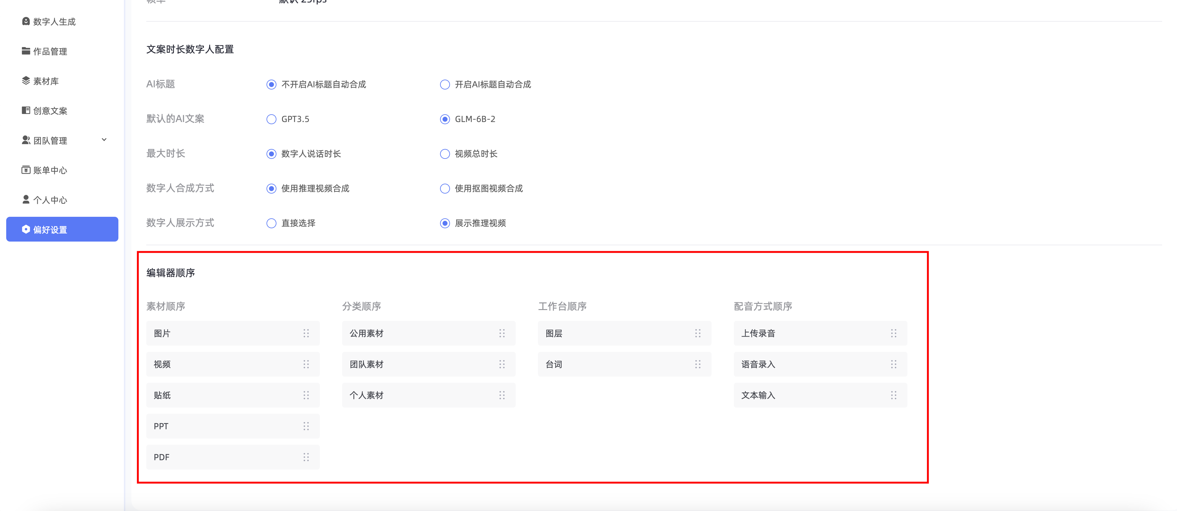Choose 使用推理视频合成 option
This screenshot has width=1177, height=511.
point(271,189)
